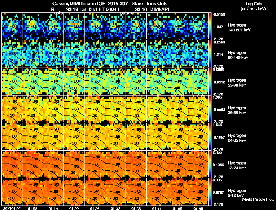Click the 01:20 time label
The height and width of the screenshot is (210, 276).
(74, 208)
